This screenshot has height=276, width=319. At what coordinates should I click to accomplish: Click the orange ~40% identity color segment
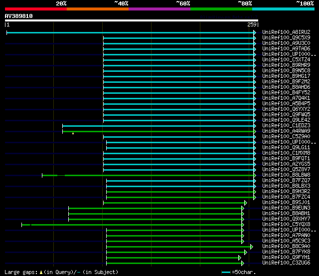[98, 9]
